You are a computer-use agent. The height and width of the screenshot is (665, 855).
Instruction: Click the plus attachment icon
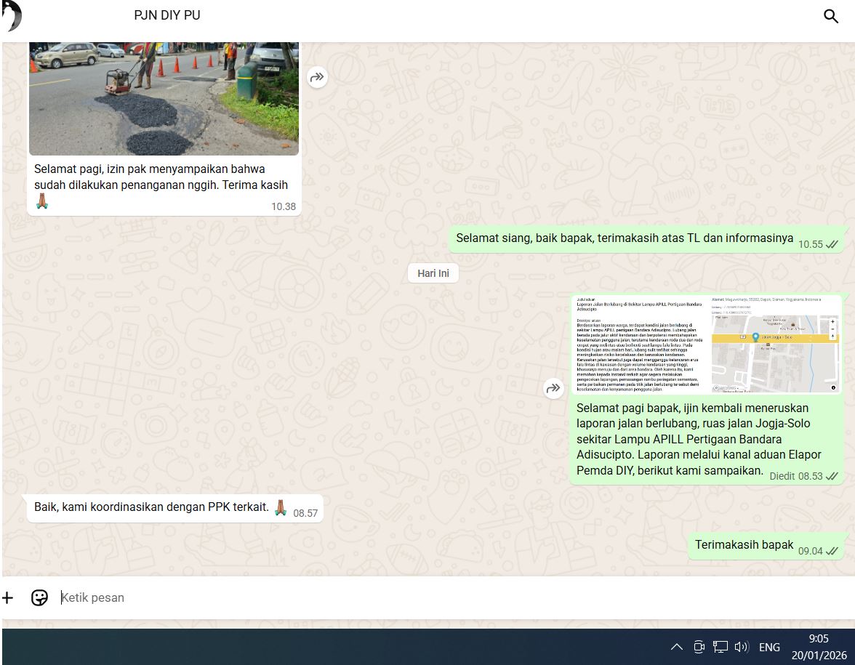point(8,597)
